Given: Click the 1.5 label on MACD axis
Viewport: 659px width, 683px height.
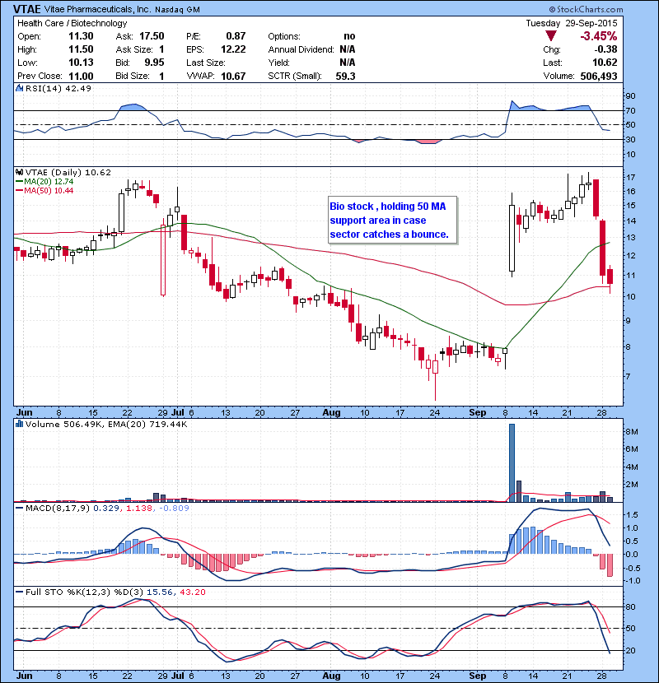Looking at the screenshot, I should point(632,515).
